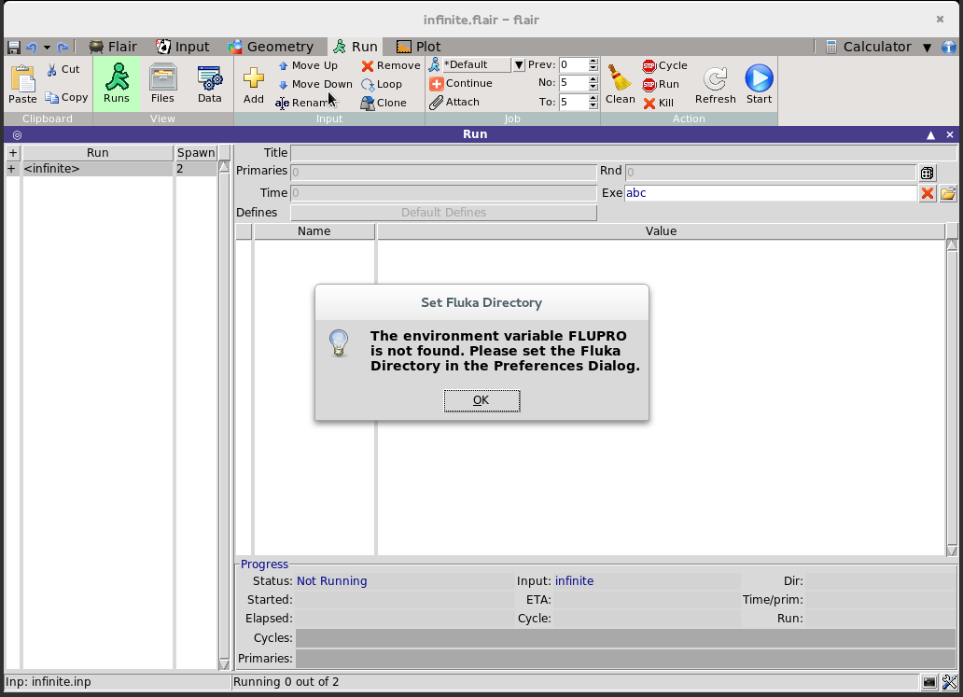
Task: Click the Clone run button
Action: (384, 103)
